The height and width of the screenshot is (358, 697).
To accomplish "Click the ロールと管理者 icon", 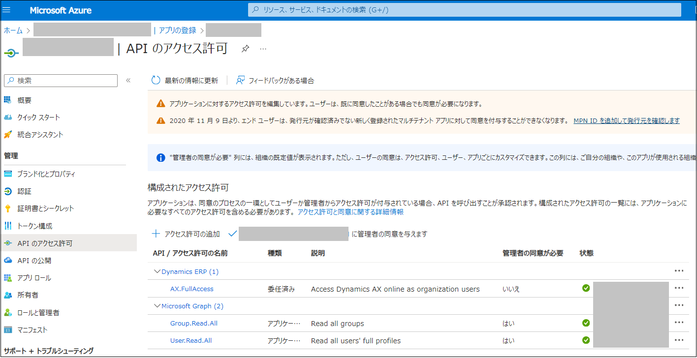I will point(8,313).
